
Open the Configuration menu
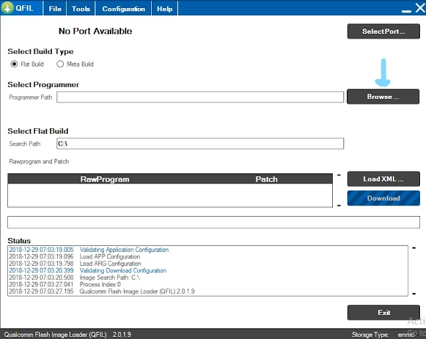pos(123,9)
